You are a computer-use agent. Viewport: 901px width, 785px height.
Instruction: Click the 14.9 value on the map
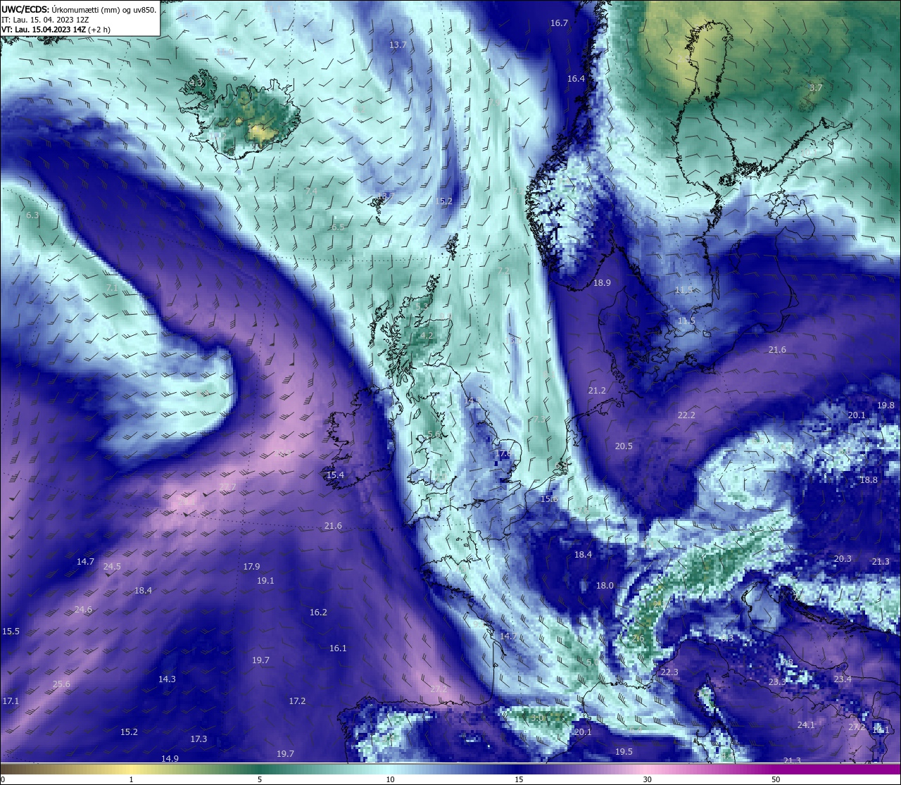click(x=170, y=759)
